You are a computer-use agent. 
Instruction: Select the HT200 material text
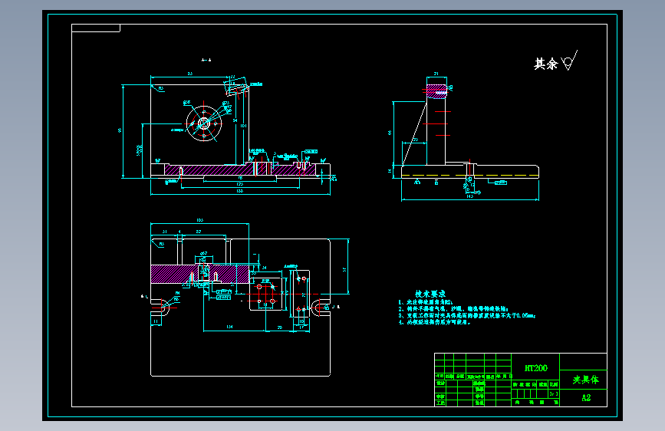pos(535,368)
